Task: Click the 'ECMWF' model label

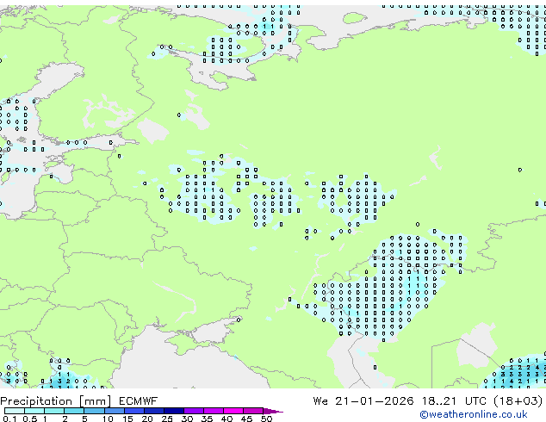Action: click(139, 401)
